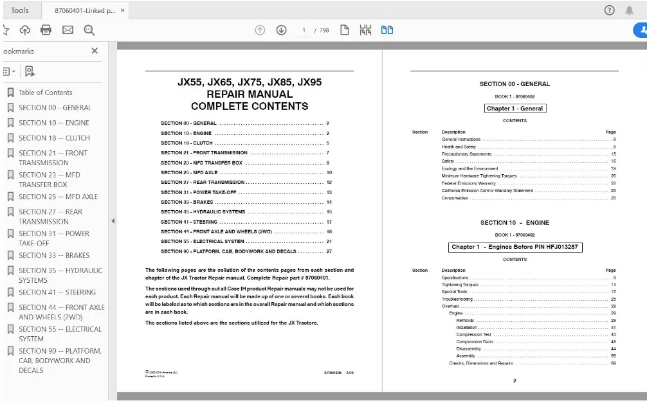Go to previous page up arrow

click(260, 30)
